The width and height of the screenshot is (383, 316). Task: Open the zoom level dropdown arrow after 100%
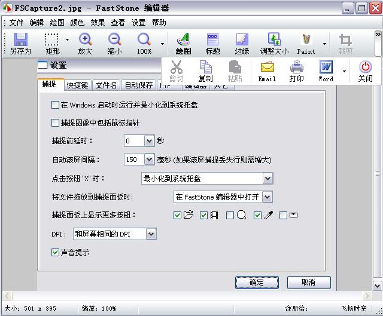point(162,44)
